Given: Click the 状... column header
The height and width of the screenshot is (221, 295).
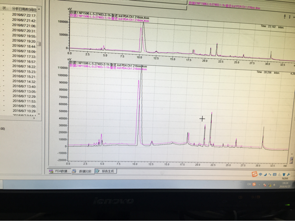Looking at the screenshot, I should point(5,8).
